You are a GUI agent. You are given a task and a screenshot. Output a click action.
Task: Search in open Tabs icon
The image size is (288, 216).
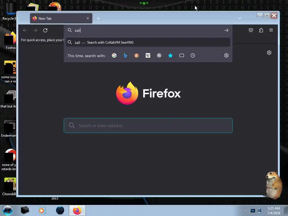tap(182, 55)
